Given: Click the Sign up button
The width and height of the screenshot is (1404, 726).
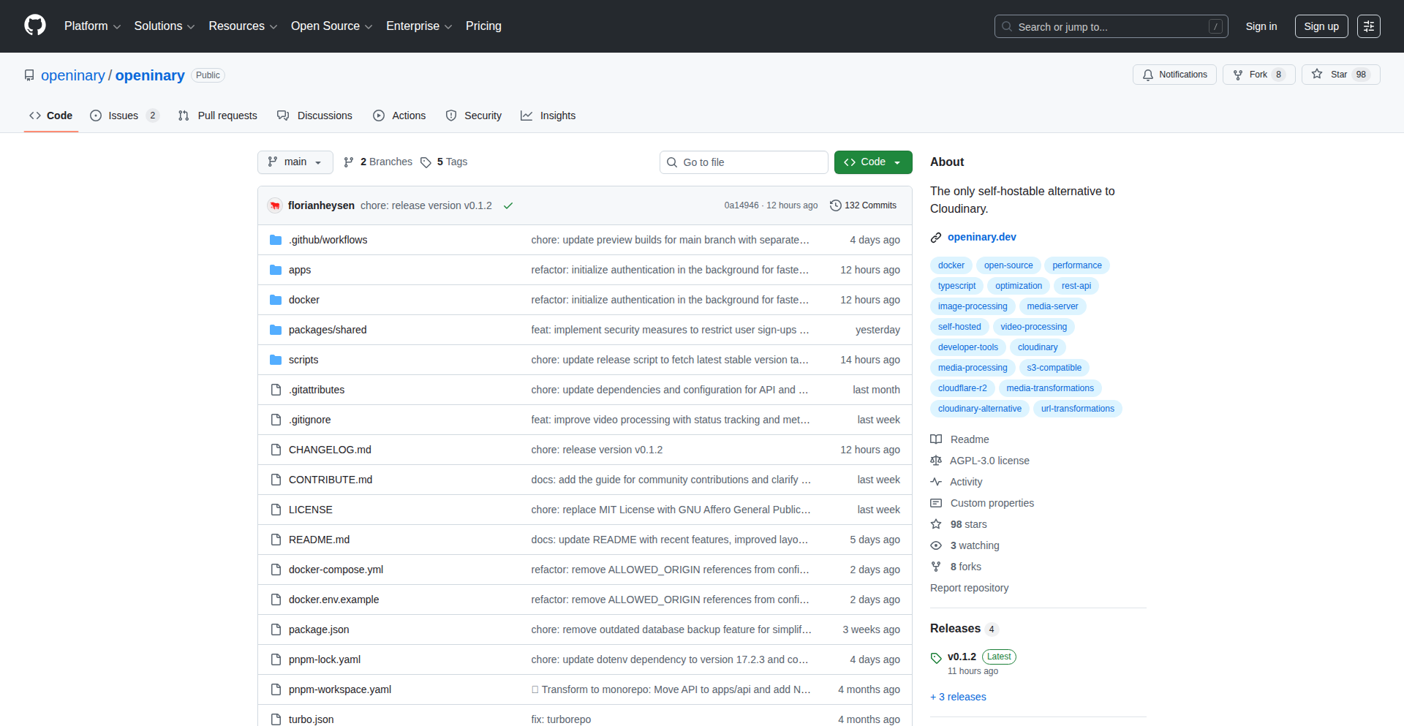Looking at the screenshot, I should click(x=1321, y=26).
